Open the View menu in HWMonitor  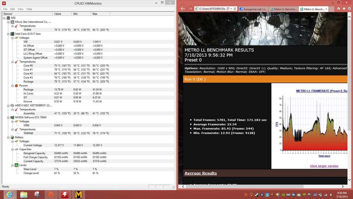coord(20,9)
